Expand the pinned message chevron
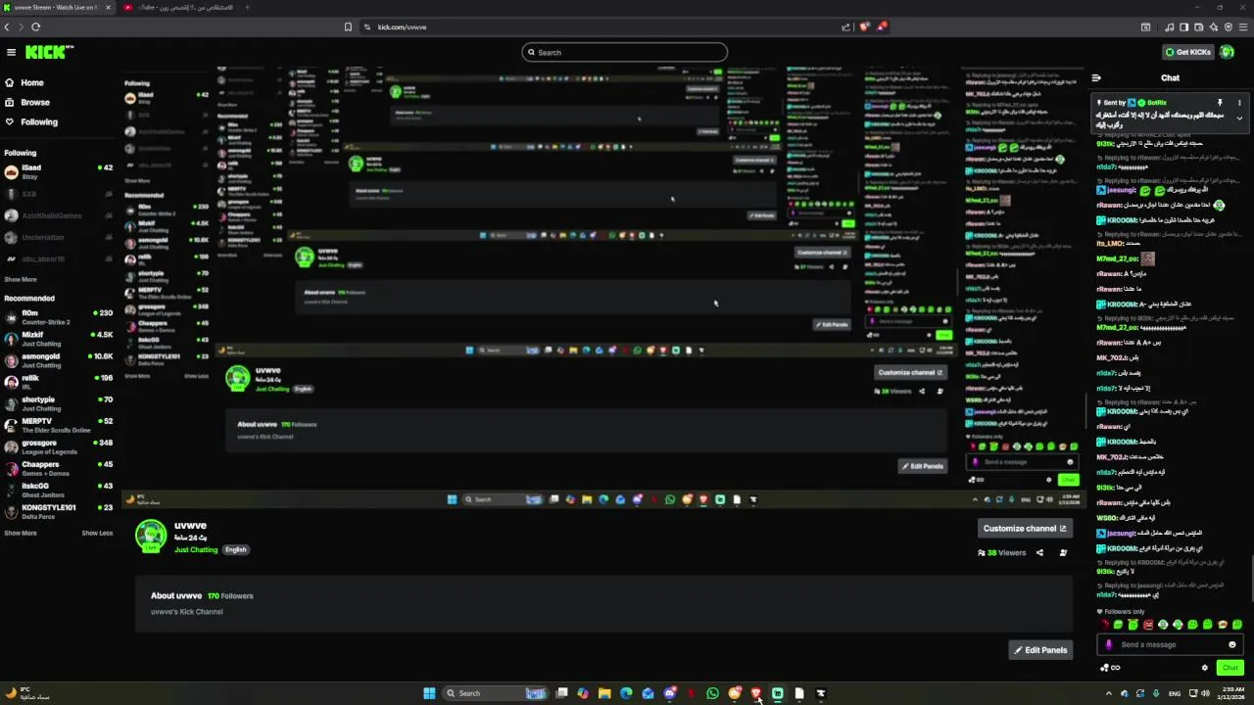 pyautogui.click(x=1239, y=118)
